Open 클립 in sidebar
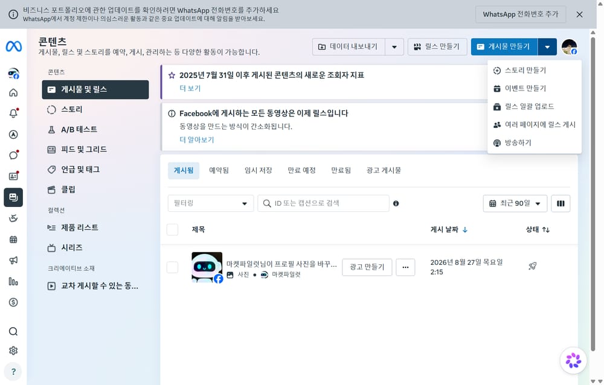Viewport: 604px width, 385px height. point(95,189)
